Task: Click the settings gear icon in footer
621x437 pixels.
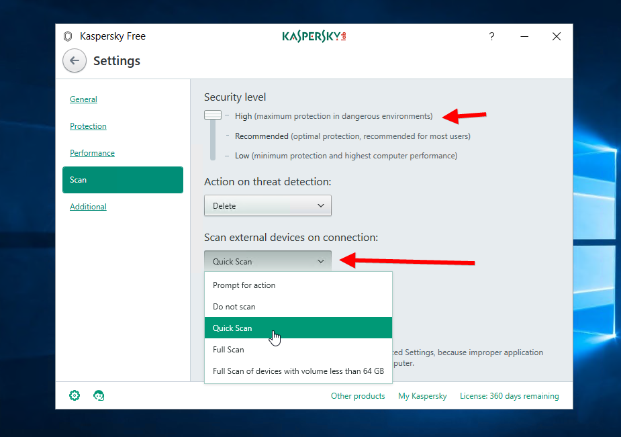Action: 75,395
